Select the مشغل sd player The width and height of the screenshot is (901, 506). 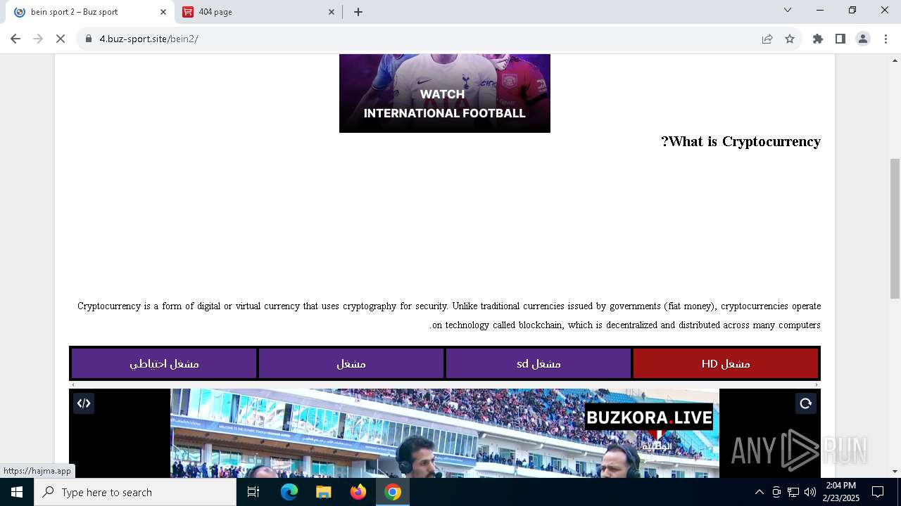(538, 363)
